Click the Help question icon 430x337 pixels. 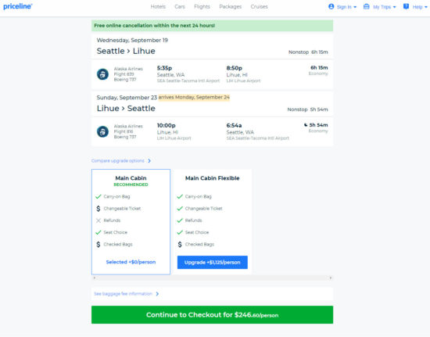pyautogui.click(x=406, y=6)
